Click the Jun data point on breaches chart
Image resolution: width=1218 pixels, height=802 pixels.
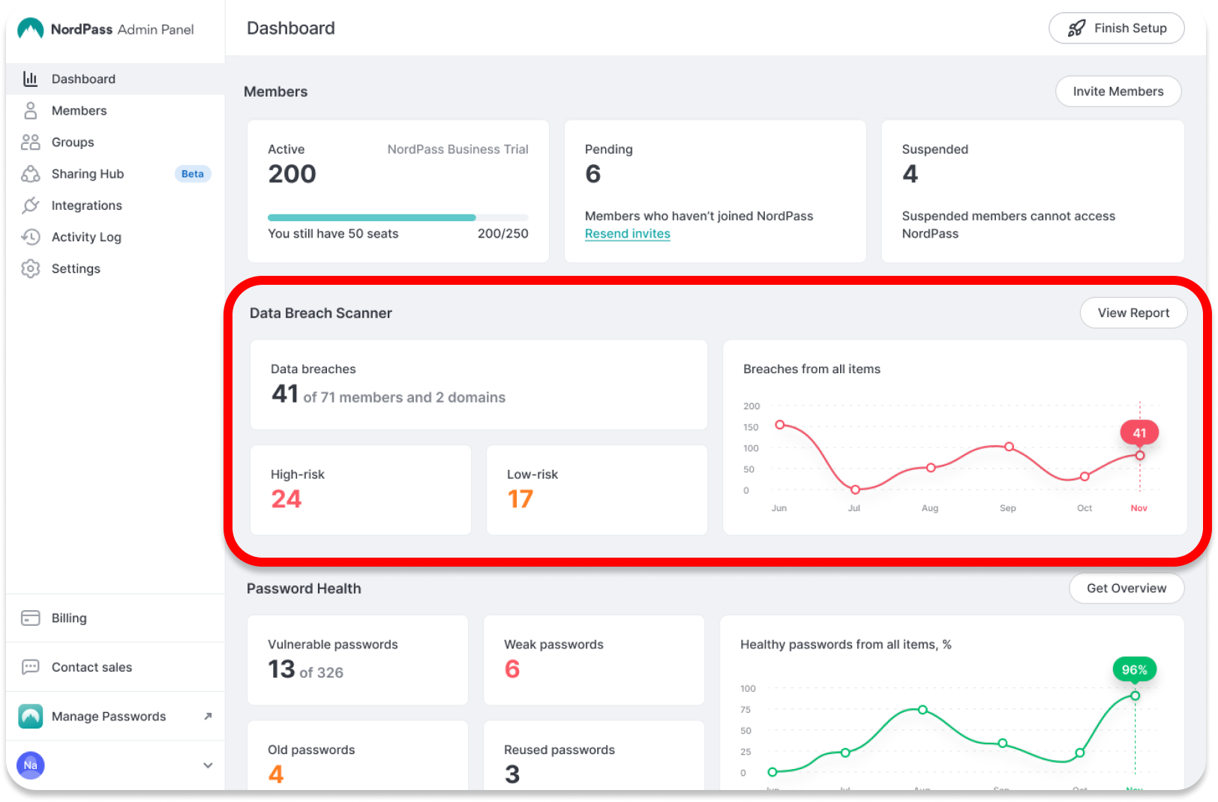pos(780,424)
